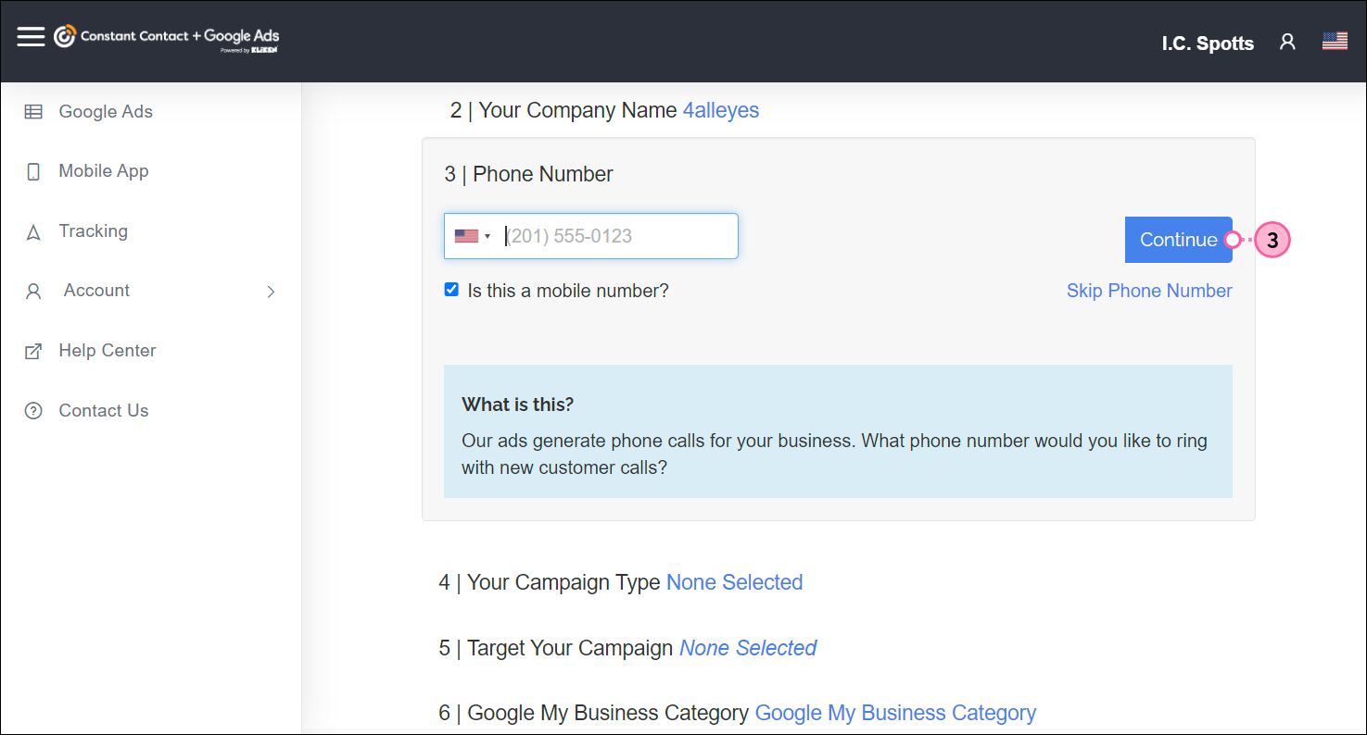Click Target Your Campaign None Selected link
The width and height of the screenshot is (1367, 735).
coord(748,648)
